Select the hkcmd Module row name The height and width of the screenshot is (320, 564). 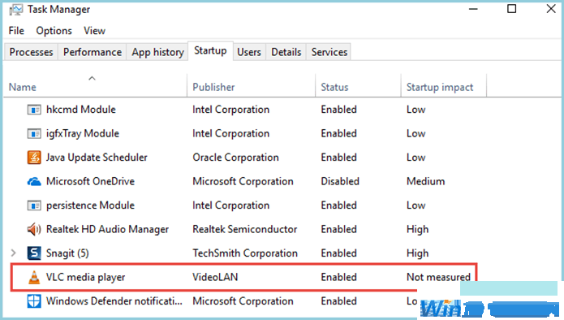pyautogui.click(x=81, y=110)
